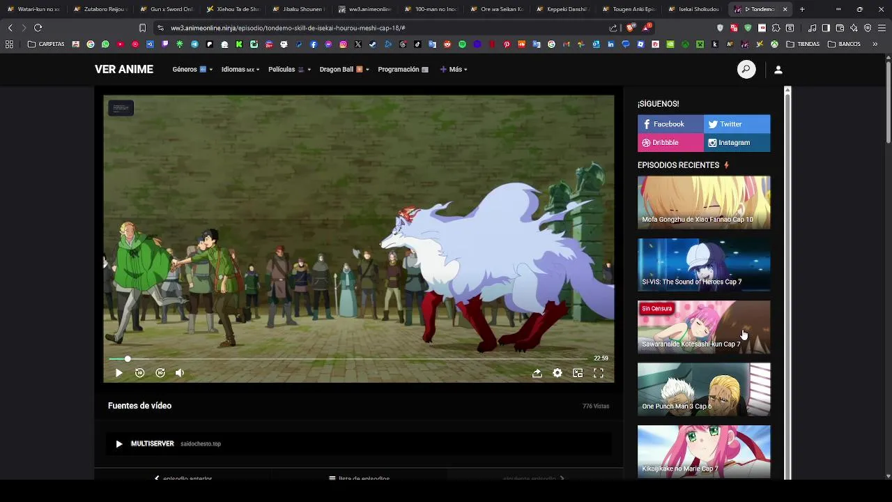Open video player settings gear
The width and height of the screenshot is (892, 502).
tap(557, 373)
